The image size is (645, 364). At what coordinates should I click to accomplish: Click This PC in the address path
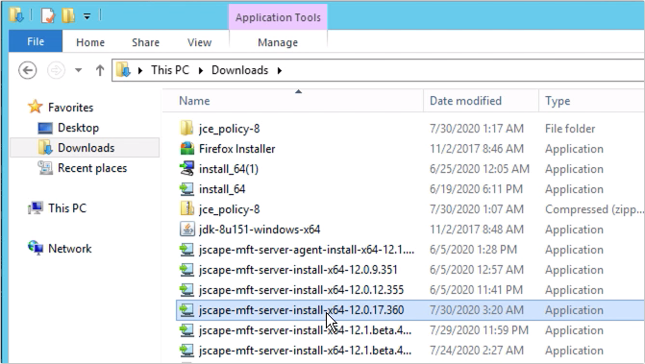click(x=170, y=70)
